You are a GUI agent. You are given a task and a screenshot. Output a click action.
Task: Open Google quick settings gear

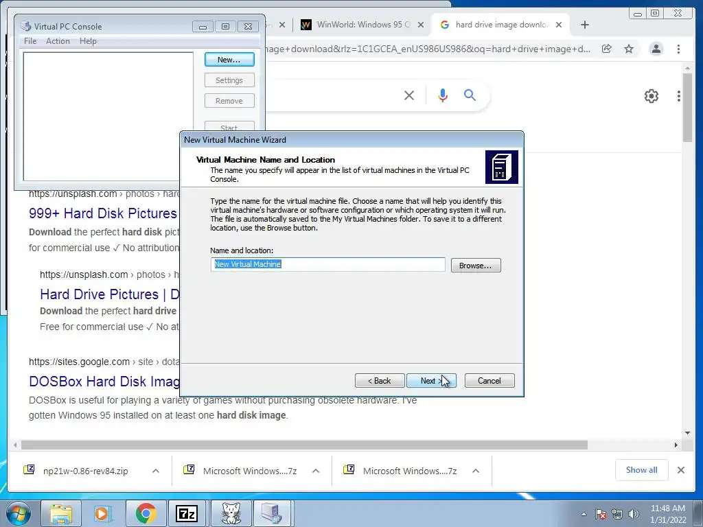652,95
